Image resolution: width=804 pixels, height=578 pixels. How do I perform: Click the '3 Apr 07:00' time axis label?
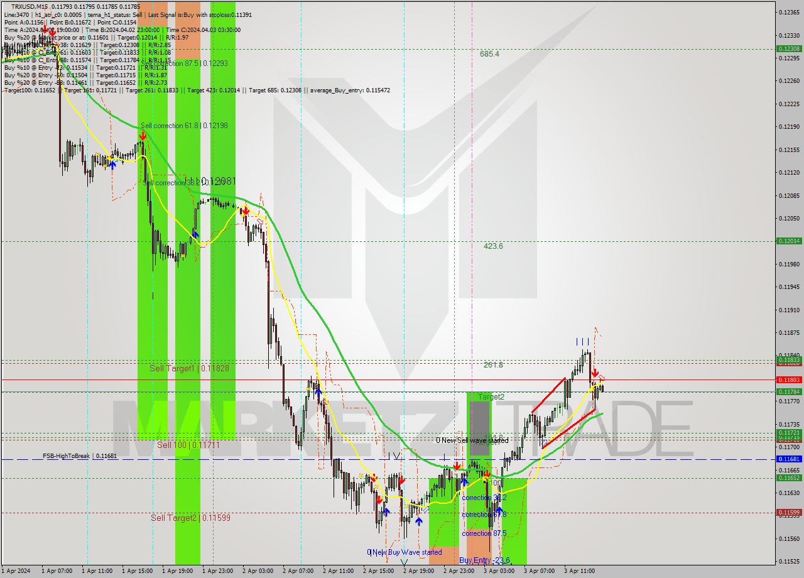click(x=539, y=571)
